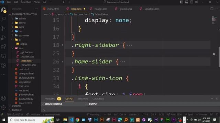
Task: Open Remote Explorer icon
Action: tap(3, 56)
